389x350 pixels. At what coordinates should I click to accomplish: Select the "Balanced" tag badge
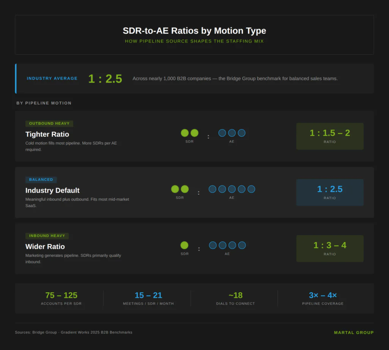(x=41, y=179)
